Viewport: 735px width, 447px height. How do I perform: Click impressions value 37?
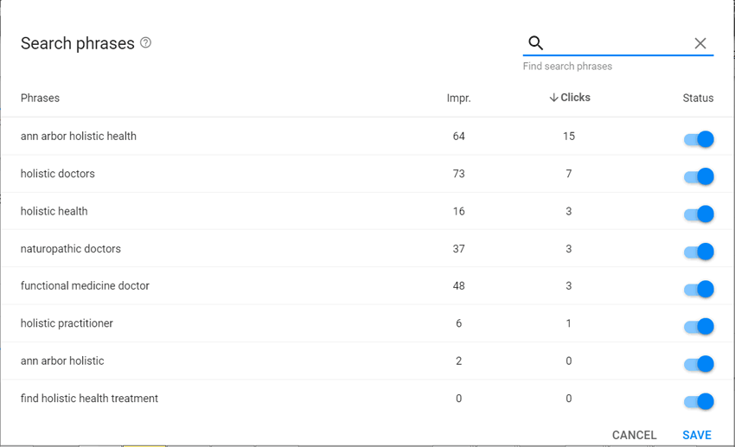458,249
